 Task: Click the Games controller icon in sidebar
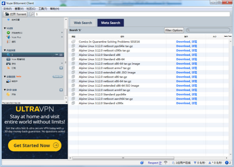pos(8,63)
